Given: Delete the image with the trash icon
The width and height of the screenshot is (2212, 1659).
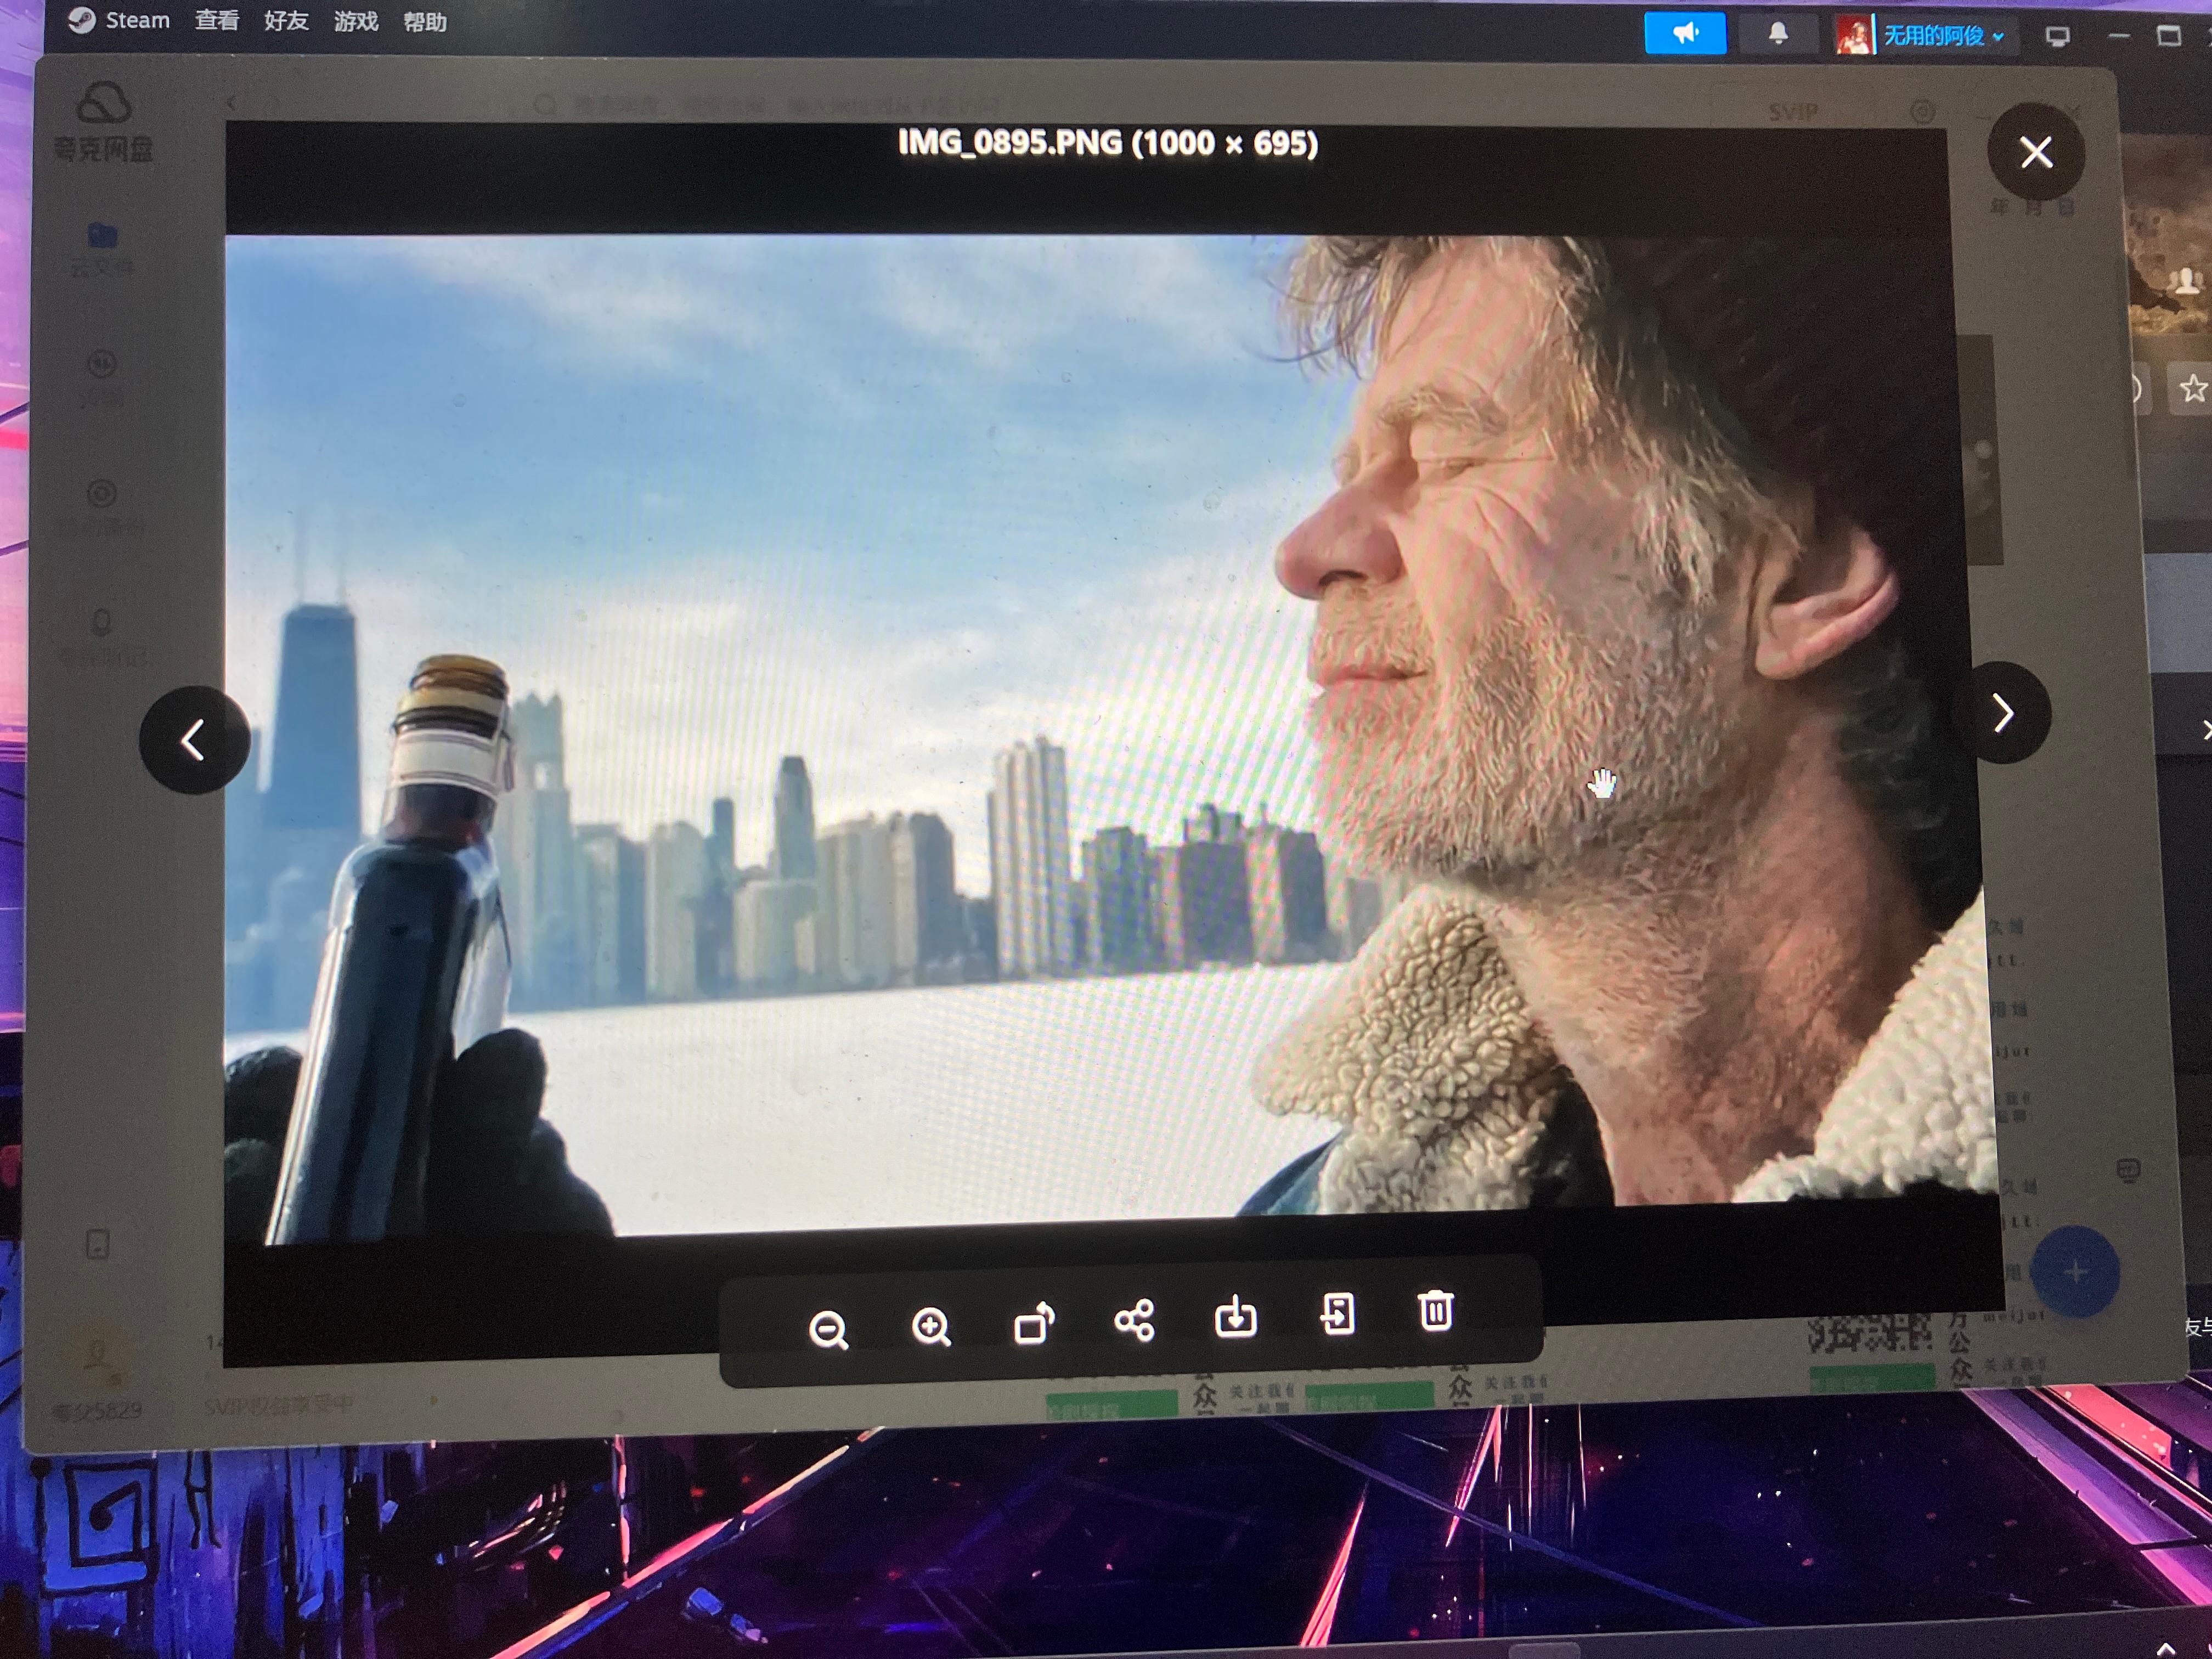Looking at the screenshot, I should click(x=1436, y=1310).
